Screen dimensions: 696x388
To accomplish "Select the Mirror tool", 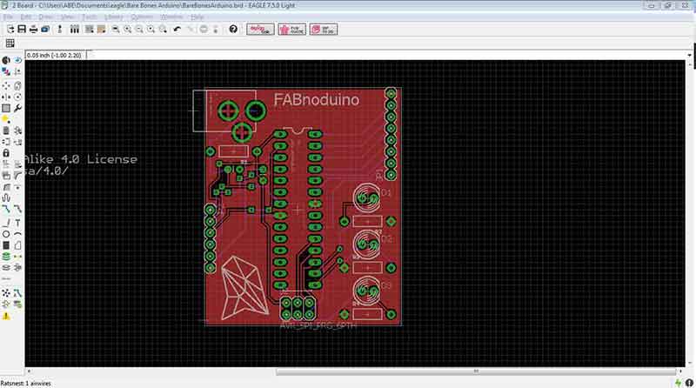I will point(6,97).
